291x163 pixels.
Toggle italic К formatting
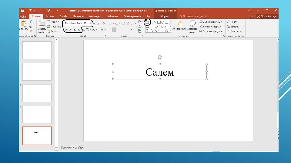pos(70,30)
